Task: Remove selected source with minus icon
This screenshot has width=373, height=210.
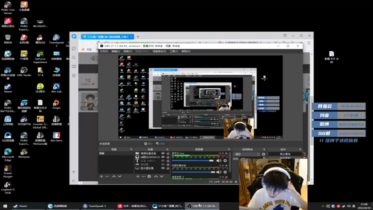Action: coord(144,176)
